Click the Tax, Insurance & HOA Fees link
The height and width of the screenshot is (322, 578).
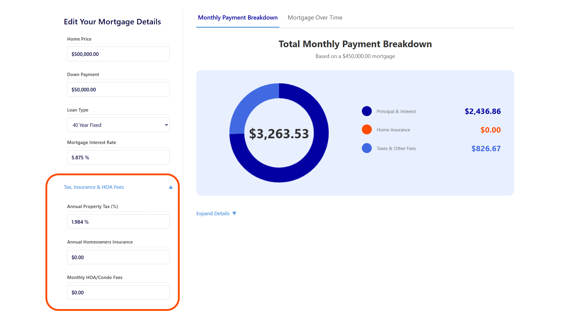click(x=94, y=187)
